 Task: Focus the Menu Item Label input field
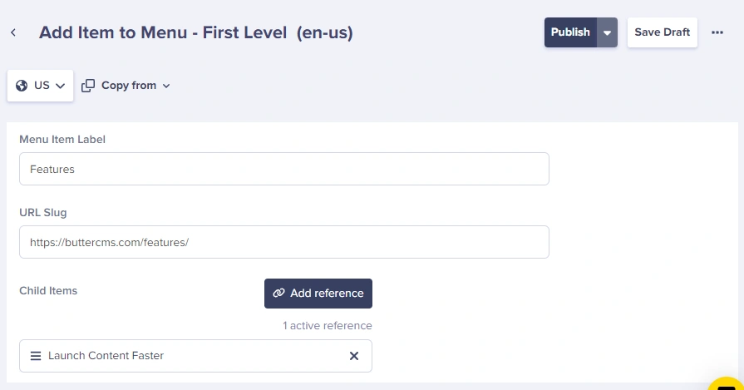[x=283, y=169]
